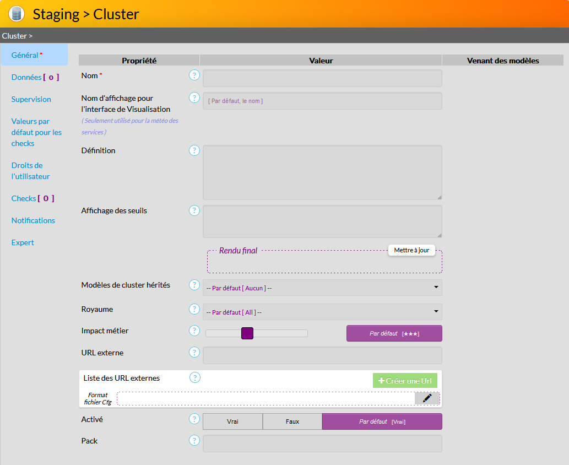
Task: Select Par défaut [Vrai] for Activé
Action: (x=382, y=421)
